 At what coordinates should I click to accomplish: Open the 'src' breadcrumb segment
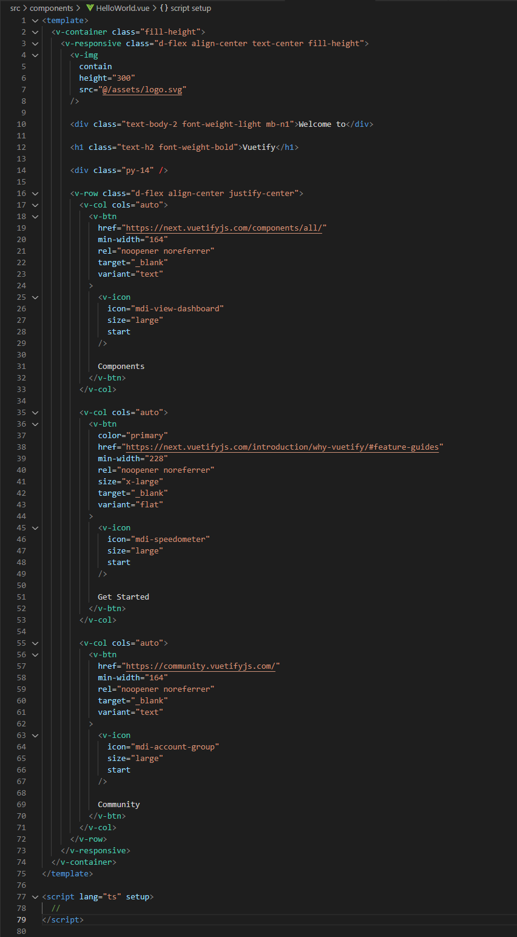(16, 8)
